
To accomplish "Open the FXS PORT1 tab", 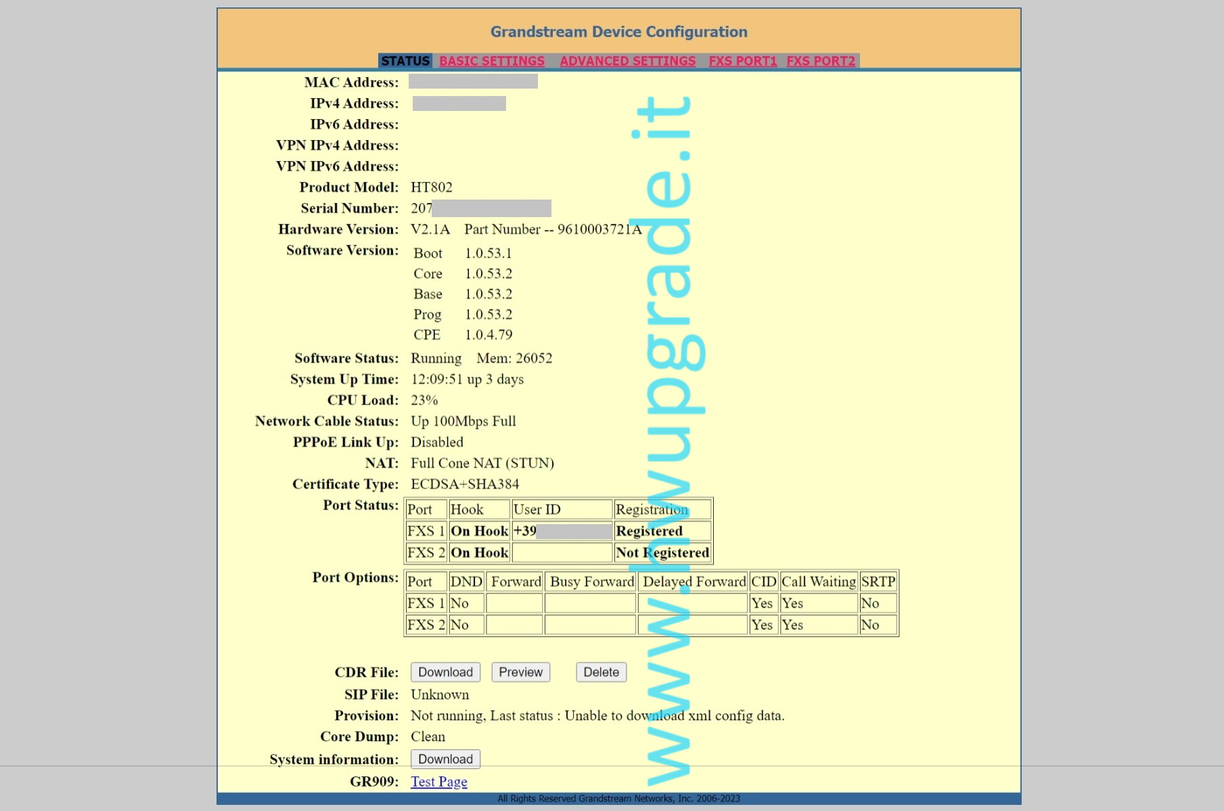I will coord(742,61).
